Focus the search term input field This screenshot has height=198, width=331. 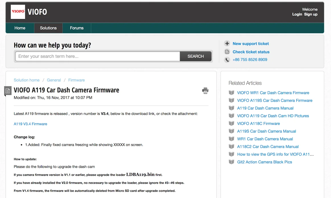coord(98,56)
